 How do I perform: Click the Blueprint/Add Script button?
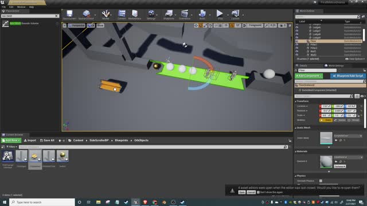pyautogui.click(x=348, y=76)
